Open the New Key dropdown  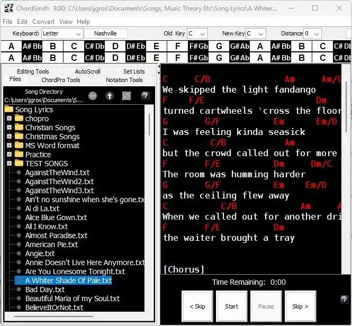click(x=256, y=34)
